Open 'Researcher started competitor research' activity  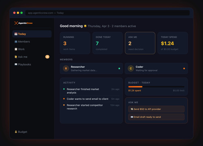point(91,107)
